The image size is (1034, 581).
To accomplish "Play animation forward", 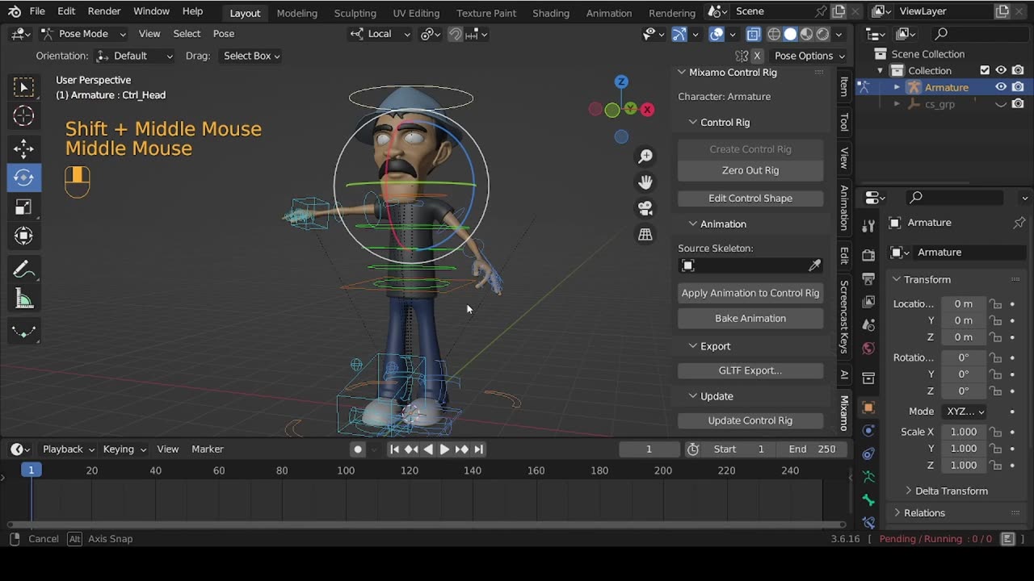I will (444, 449).
